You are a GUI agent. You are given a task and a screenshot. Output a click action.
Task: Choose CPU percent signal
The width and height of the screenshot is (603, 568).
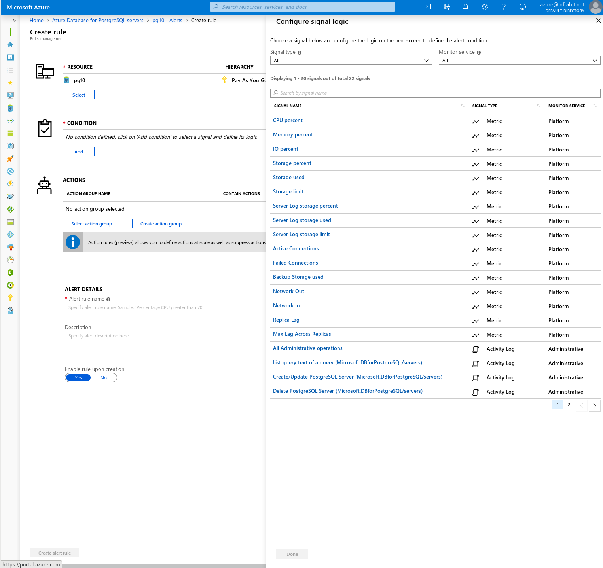click(x=288, y=121)
